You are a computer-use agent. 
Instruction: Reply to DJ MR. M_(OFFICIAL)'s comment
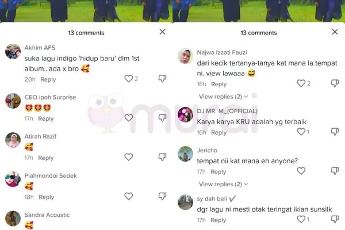[x=218, y=132]
